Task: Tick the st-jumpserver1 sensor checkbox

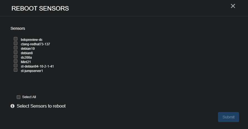Action: (16, 70)
